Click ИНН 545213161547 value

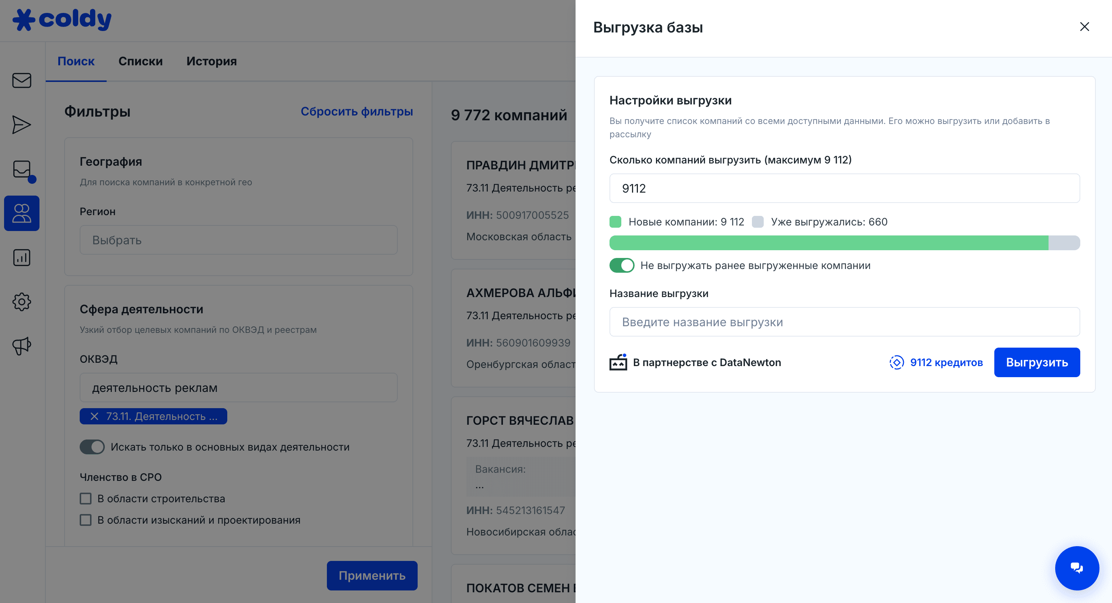point(530,510)
